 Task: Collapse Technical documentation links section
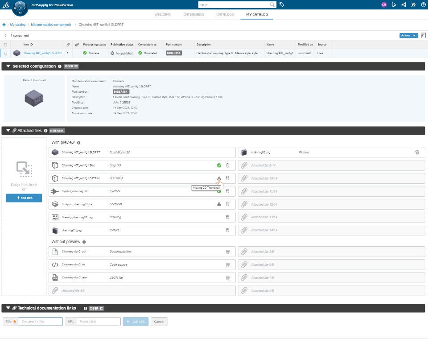coord(8,308)
